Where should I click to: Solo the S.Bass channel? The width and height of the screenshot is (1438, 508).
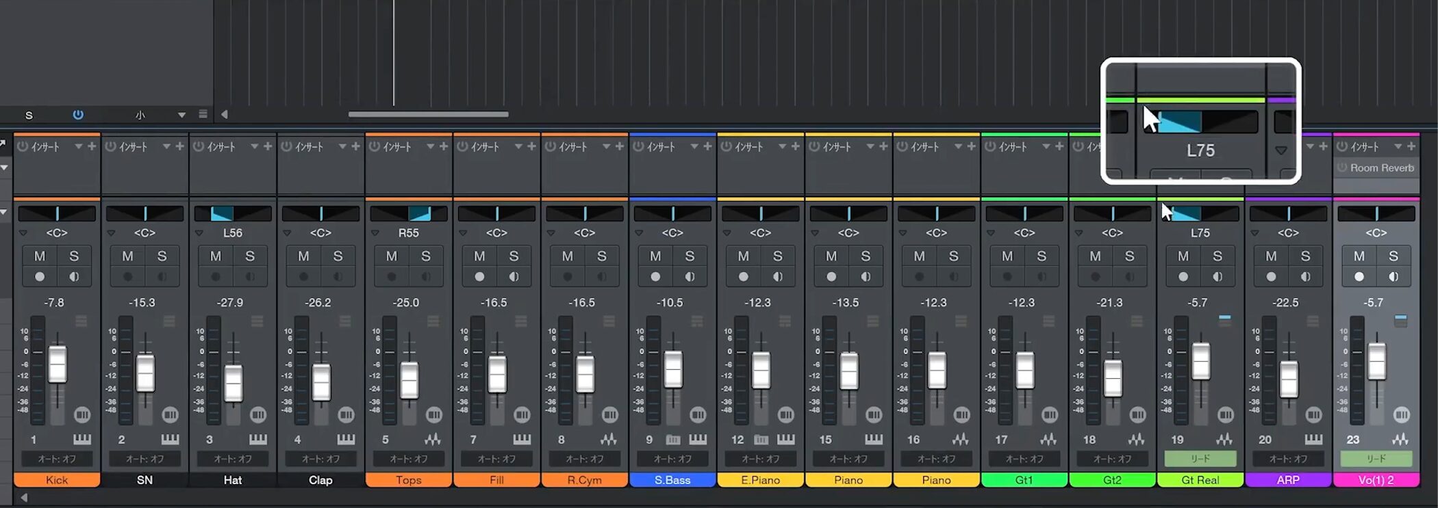[690, 256]
